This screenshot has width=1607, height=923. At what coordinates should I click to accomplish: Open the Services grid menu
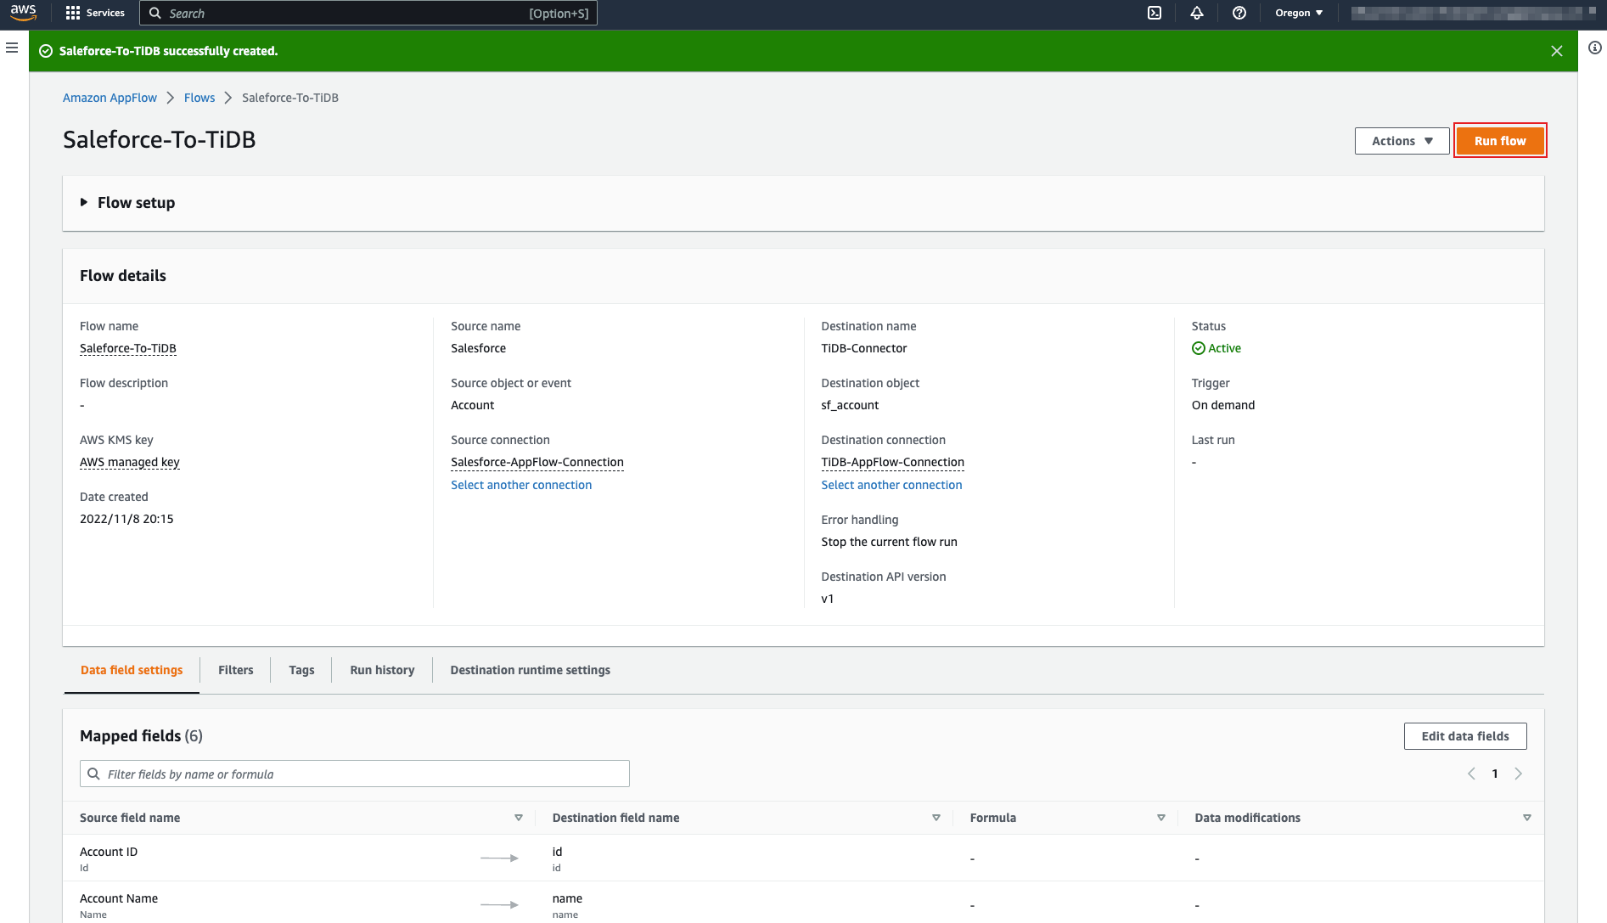[x=95, y=13]
